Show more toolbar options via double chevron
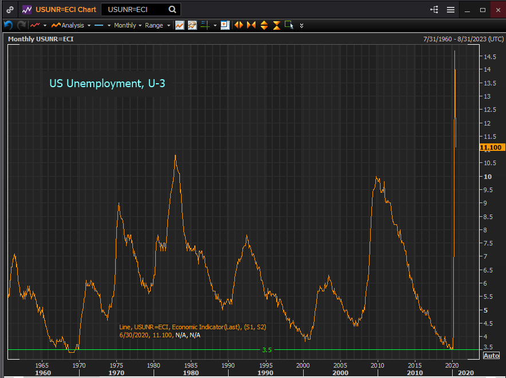The width and height of the screenshot is (506, 378). 301,25
